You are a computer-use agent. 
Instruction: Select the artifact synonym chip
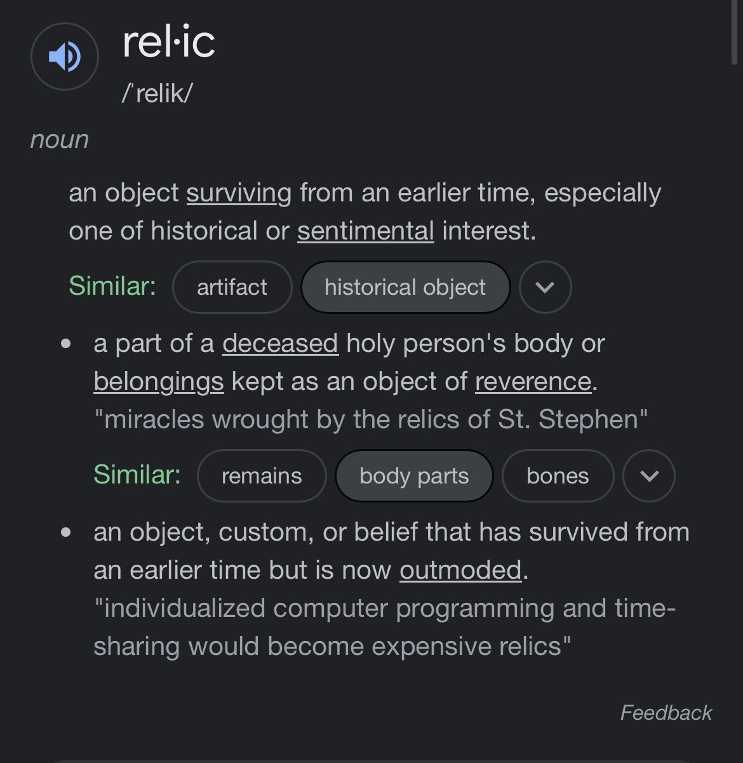coord(232,287)
